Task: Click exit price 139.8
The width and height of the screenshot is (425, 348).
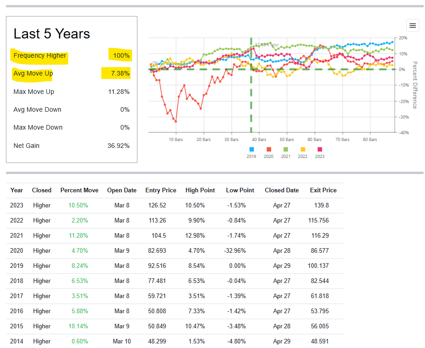Action: point(321,206)
